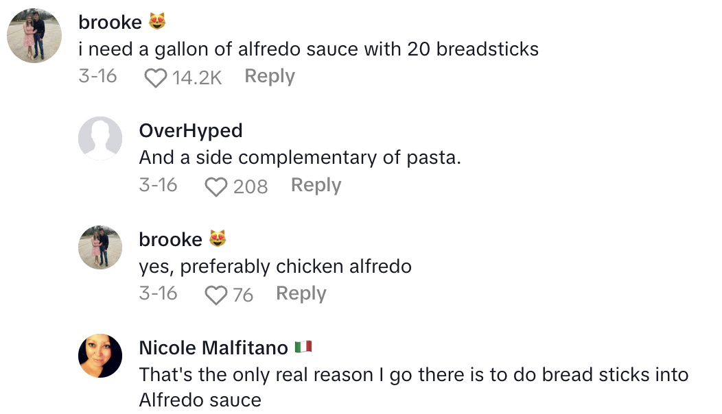The width and height of the screenshot is (722, 414).
Task: Hit Reply on the chicken alfredo comment
Action: [301, 294]
